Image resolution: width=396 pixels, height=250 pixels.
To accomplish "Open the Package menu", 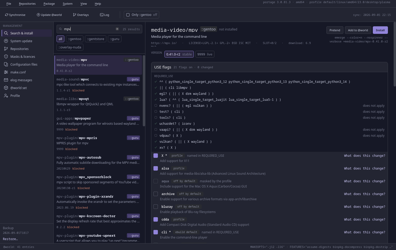I will pyautogui.click(x=49, y=4).
